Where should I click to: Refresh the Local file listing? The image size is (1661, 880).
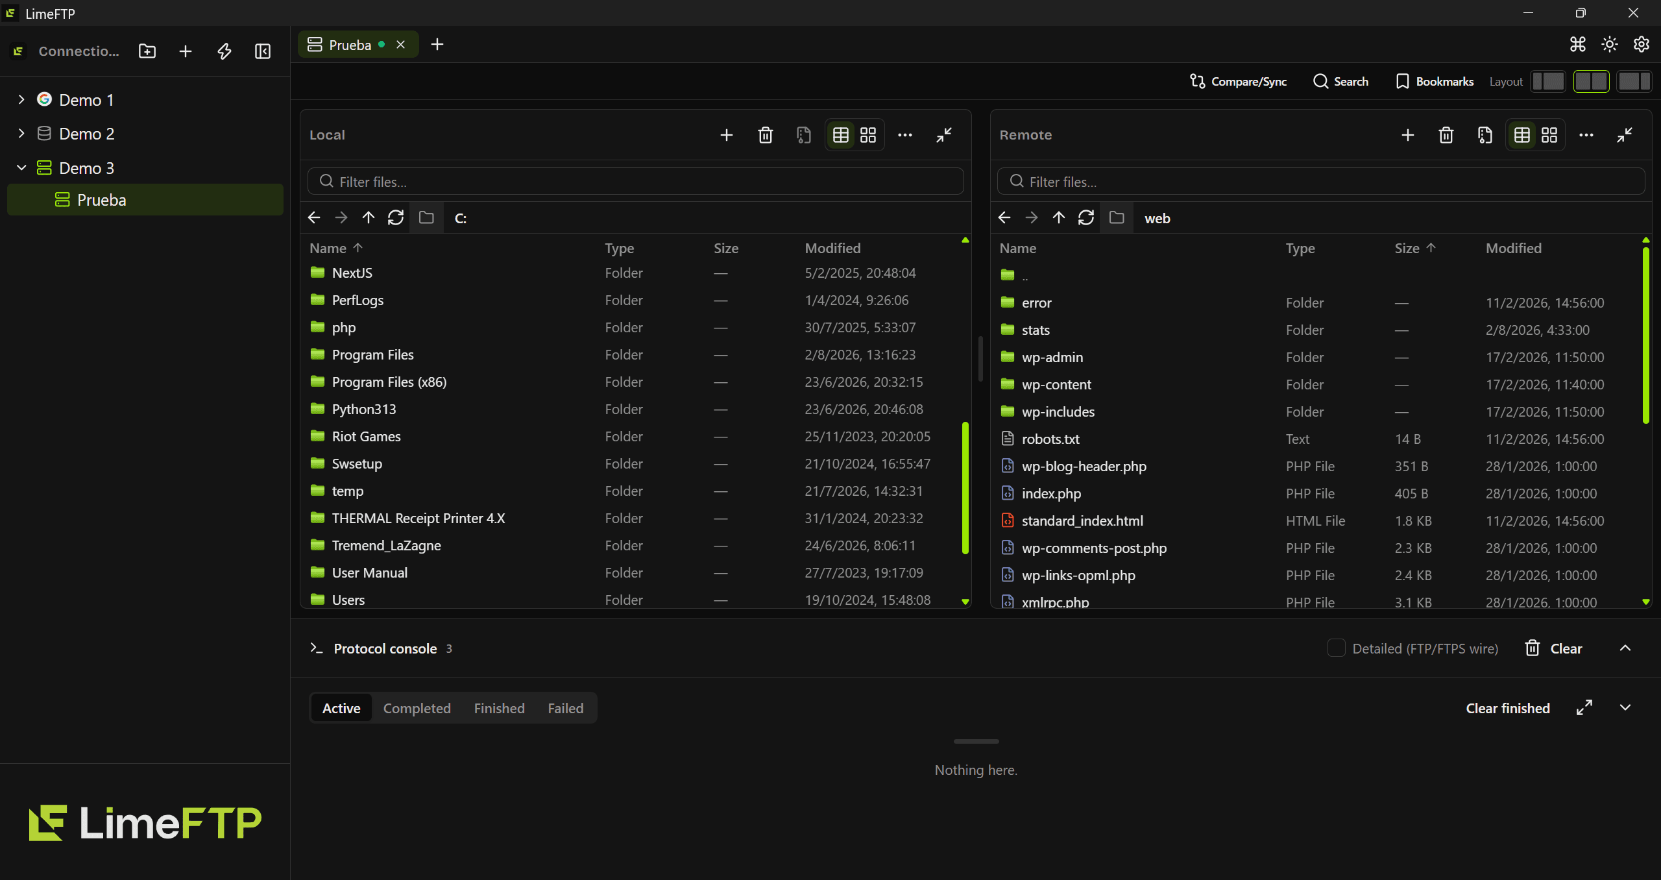[396, 217]
